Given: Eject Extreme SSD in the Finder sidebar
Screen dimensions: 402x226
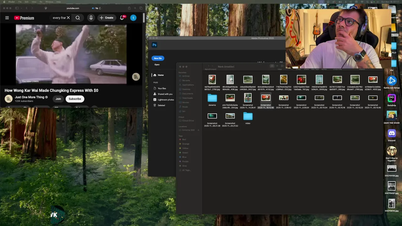Looking at the screenshot, I should click(x=198, y=130).
